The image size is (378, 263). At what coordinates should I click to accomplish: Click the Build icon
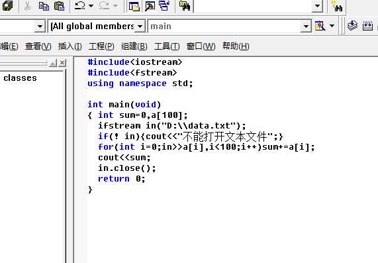[367, 26]
